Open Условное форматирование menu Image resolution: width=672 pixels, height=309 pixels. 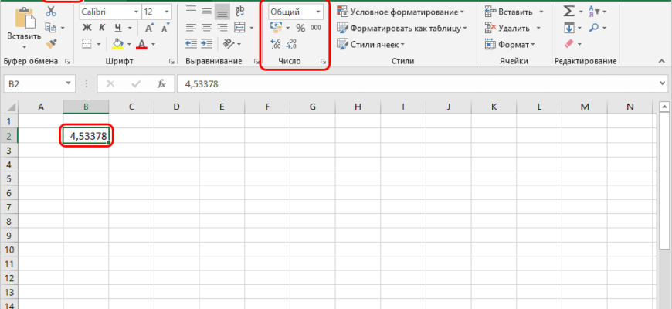coord(400,12)
